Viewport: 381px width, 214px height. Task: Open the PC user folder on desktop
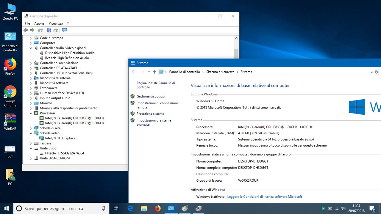click(x=10, y=177)
